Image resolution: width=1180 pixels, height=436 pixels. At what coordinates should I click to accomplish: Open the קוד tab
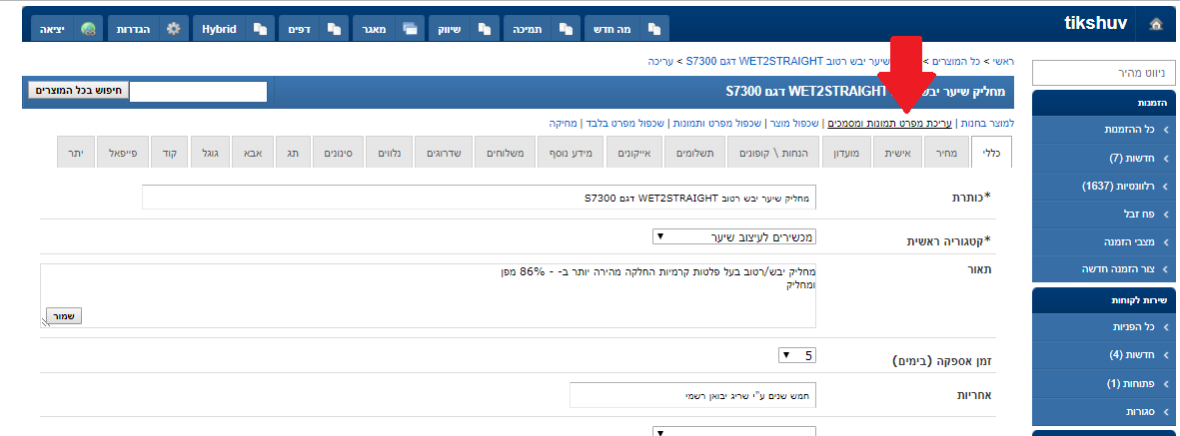[x=169, y=152]
